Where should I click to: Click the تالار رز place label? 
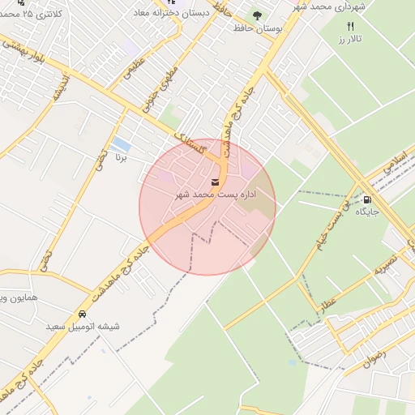(350, 40)
